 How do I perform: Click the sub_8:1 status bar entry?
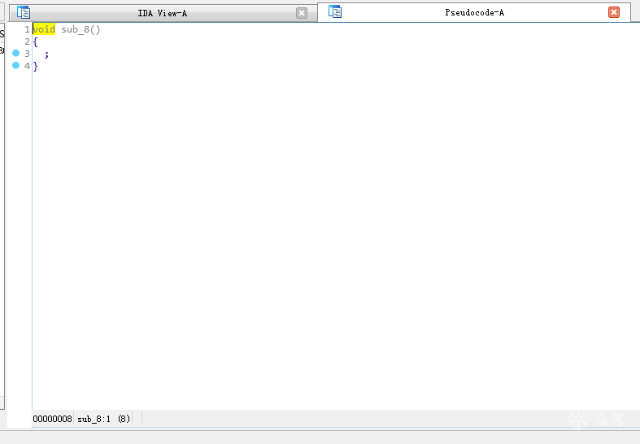94,419
